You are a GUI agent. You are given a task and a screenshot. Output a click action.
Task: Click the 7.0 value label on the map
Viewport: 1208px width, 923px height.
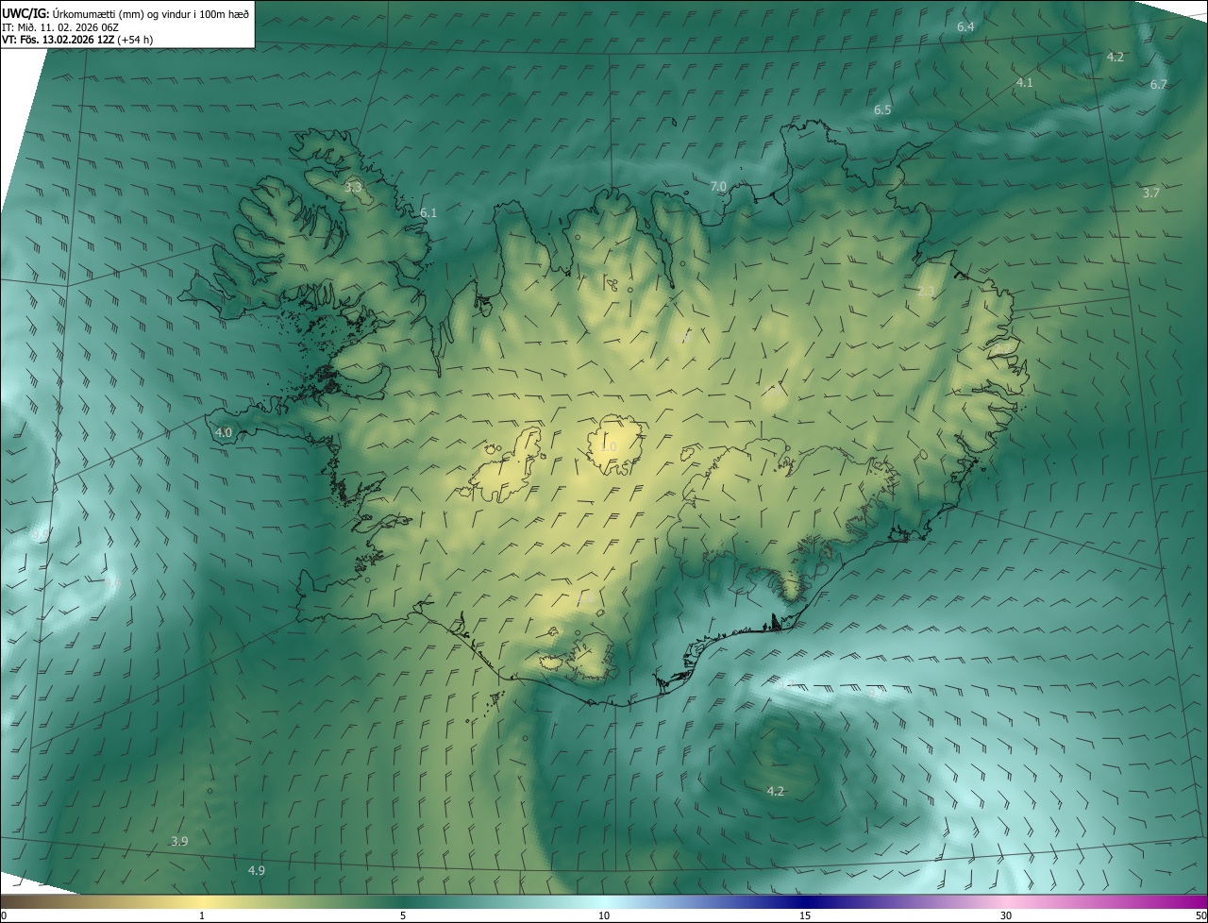tap(718, 186)
